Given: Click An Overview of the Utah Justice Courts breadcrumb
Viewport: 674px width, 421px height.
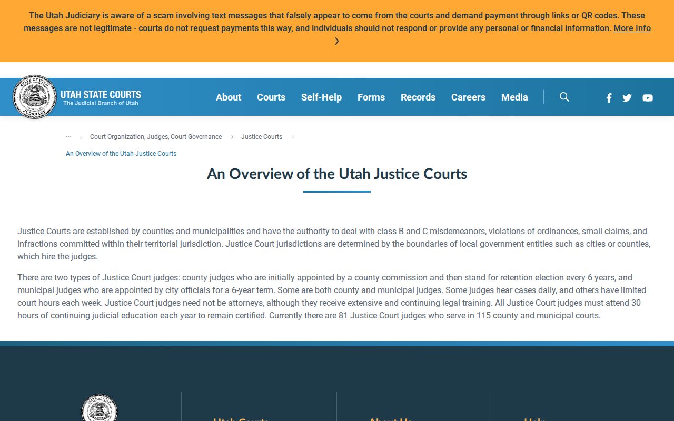Looking at the screenshot, I should click(121, 154).
